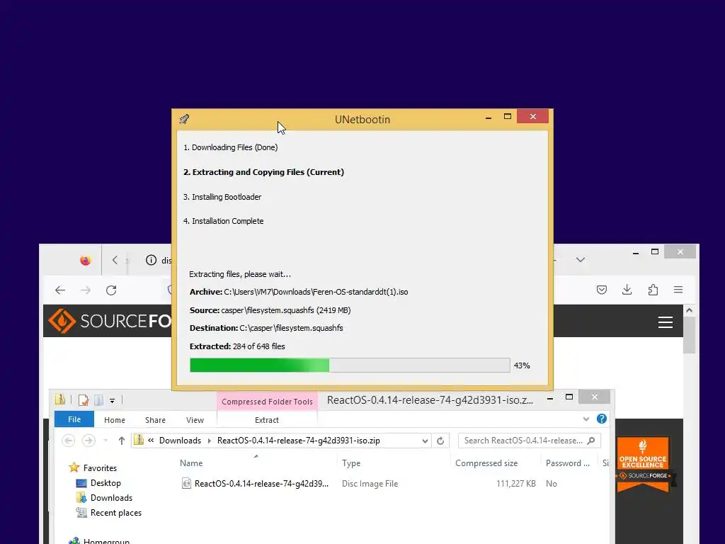Switch to View ribbon tab
The height and width of the screenshot is (544, 725).
[195, 420]
